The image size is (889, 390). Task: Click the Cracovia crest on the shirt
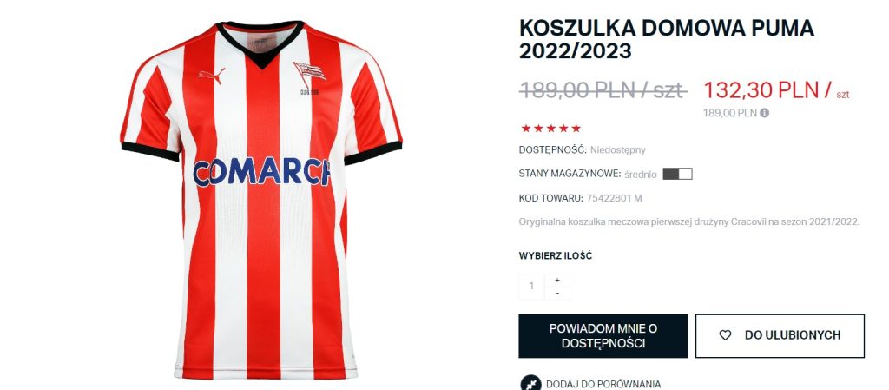tap(310, 74)
